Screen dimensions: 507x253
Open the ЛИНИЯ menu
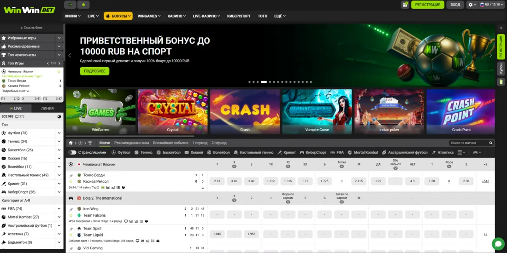[72, 16]
